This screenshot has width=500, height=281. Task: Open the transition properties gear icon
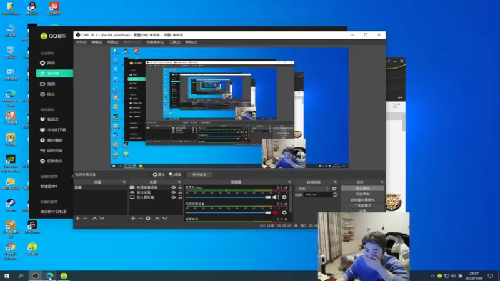click(x=334, y=189)
